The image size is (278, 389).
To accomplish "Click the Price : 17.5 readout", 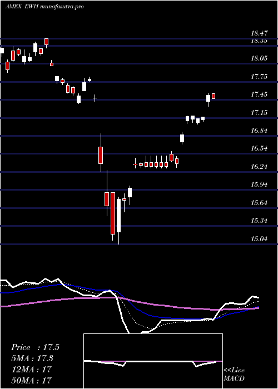I will click(35, 347).
